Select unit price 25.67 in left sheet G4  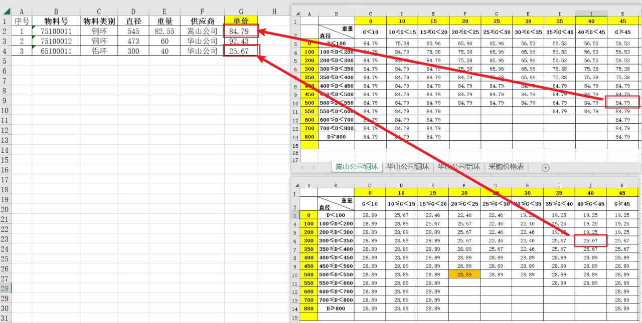[241, 51]
